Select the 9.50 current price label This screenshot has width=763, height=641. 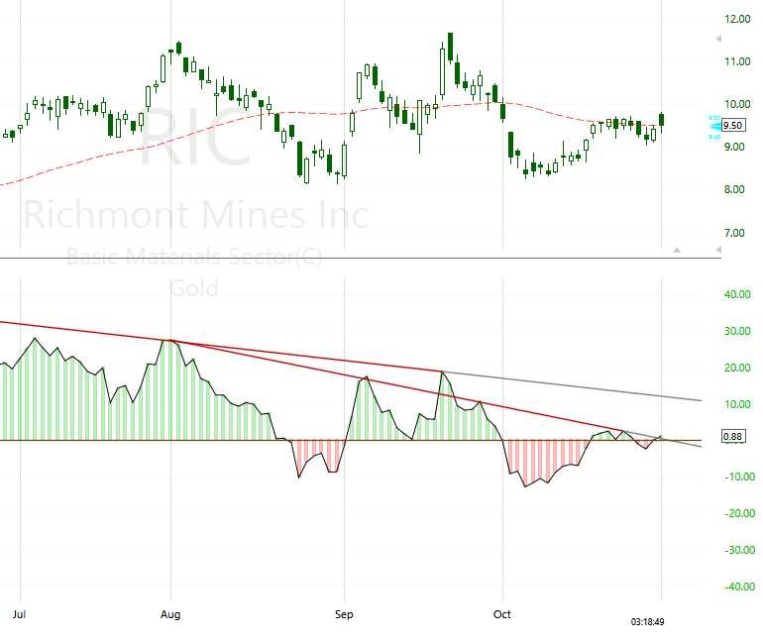(733, 125)
